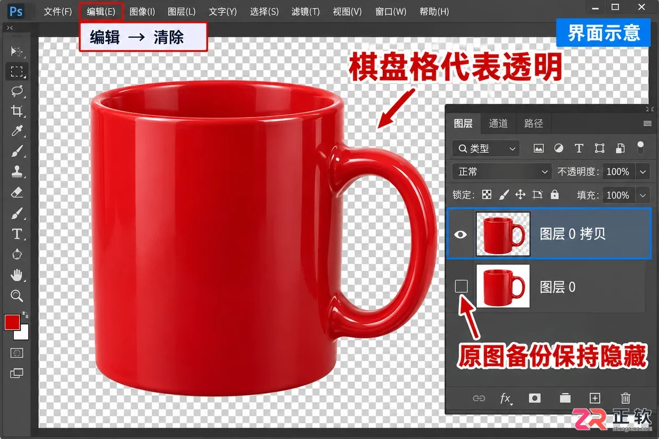
Task: Hide the 图层 0 拷贝 layer
Action: [460, 234]
